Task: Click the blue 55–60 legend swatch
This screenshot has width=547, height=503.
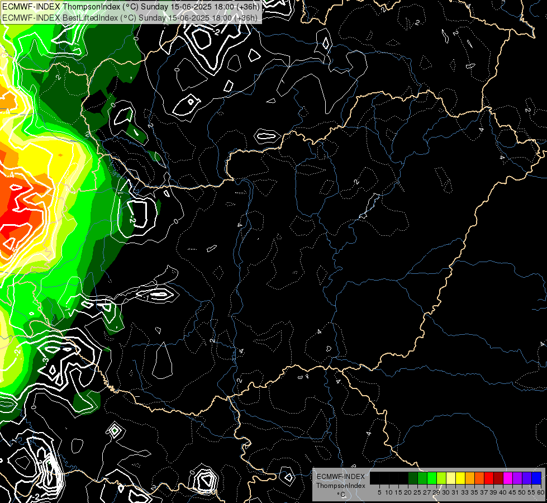Action: 536,478
